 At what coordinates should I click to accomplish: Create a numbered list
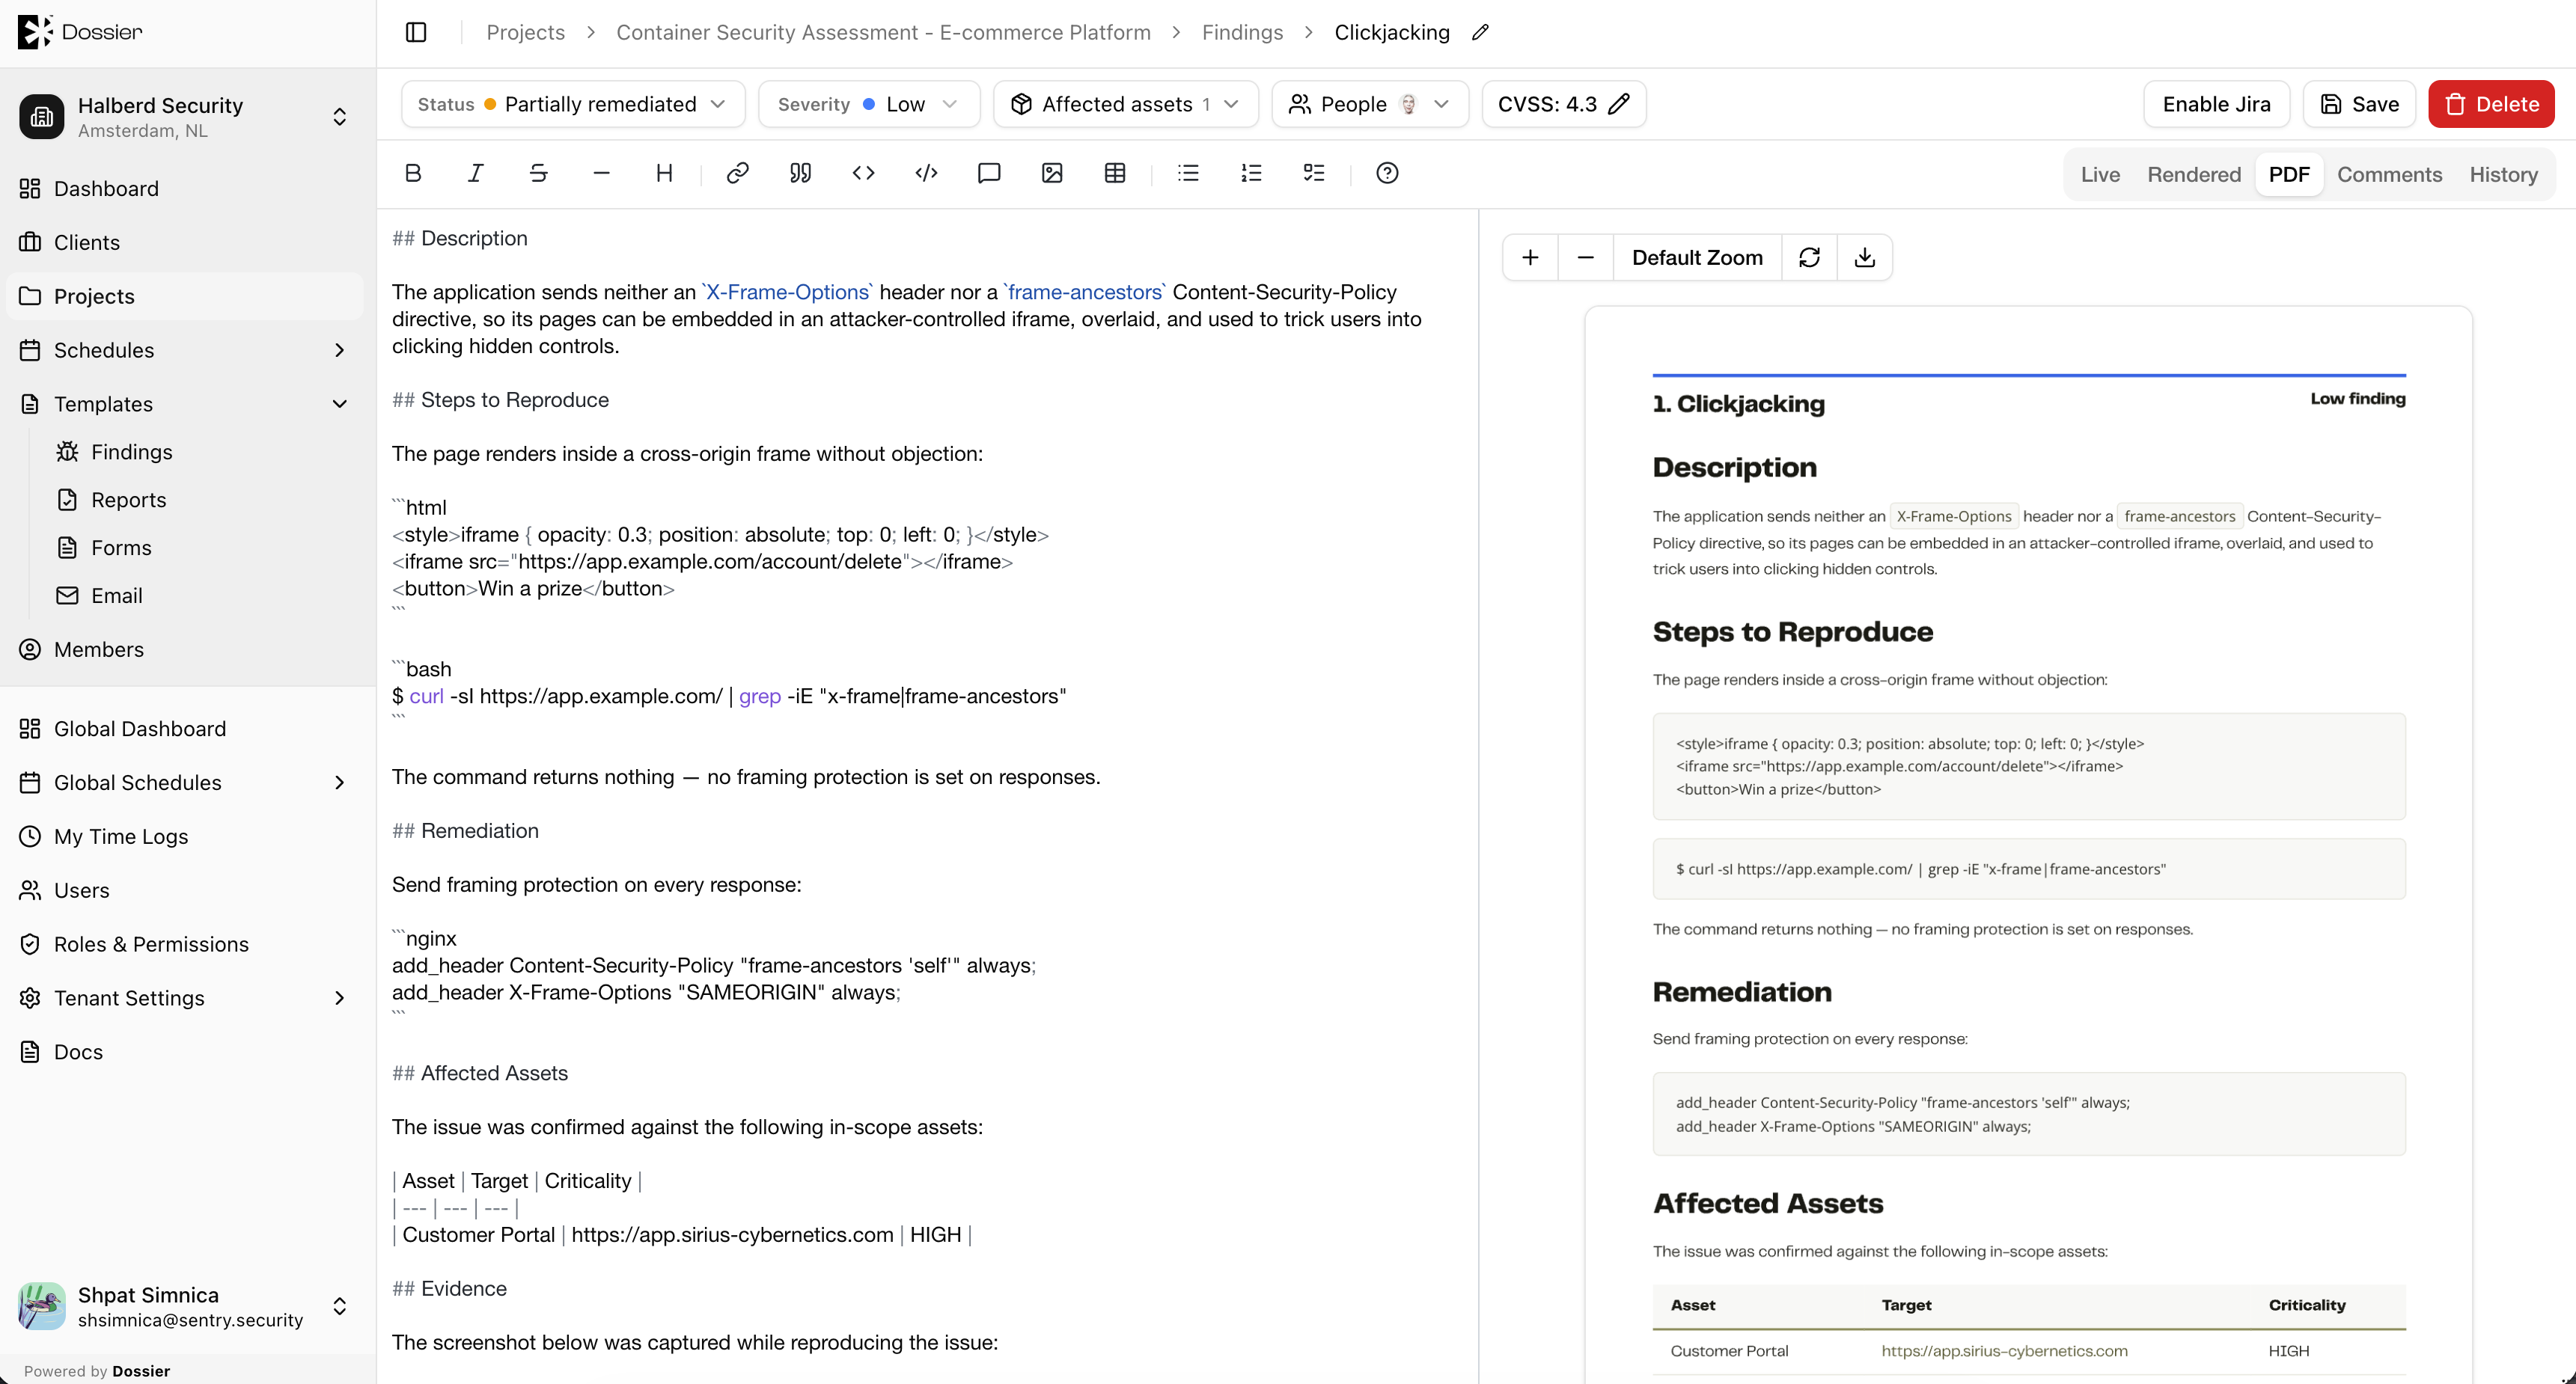click(x=1251, y=173)
